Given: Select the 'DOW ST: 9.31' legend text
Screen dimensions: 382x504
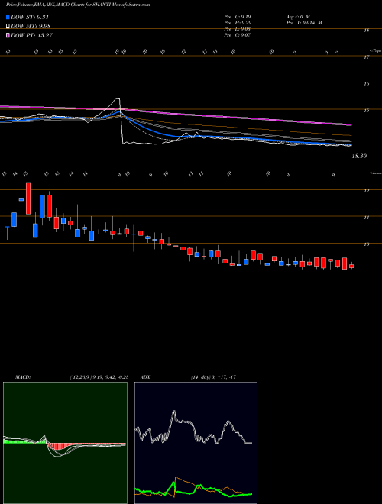Looking at the screenshot, I should [x=30, y=18].
